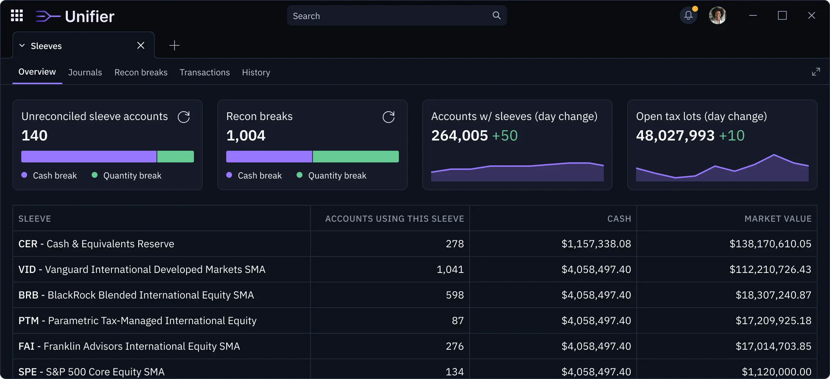Open the History tab

[x=256, y=72]
